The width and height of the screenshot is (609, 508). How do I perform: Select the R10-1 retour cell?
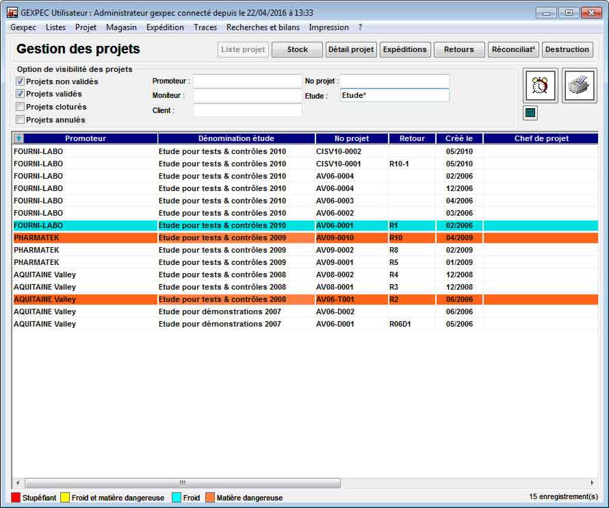coord(399,164)
